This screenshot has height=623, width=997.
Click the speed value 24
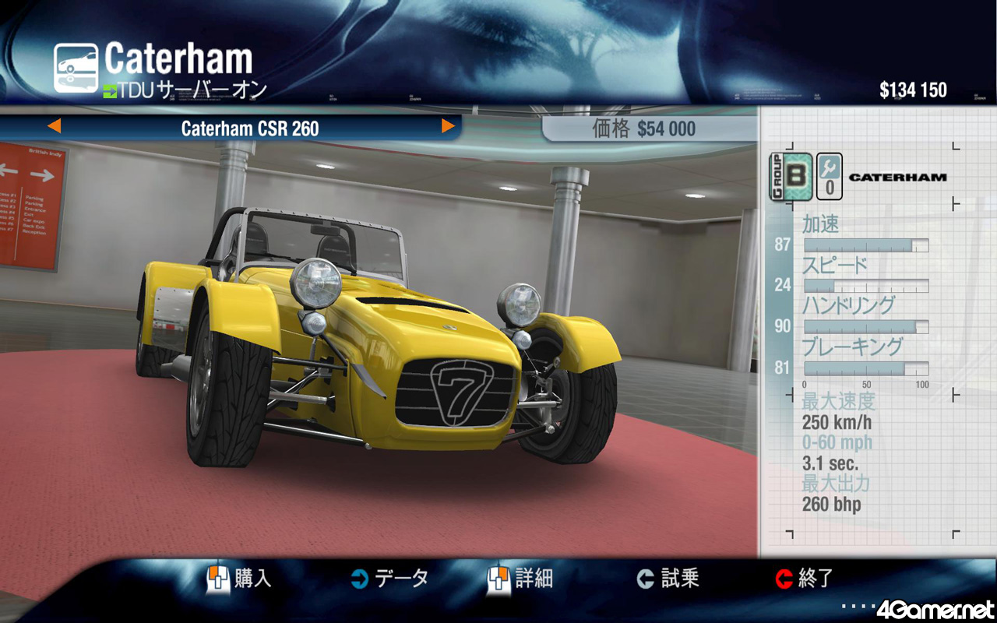pos(783,286)
